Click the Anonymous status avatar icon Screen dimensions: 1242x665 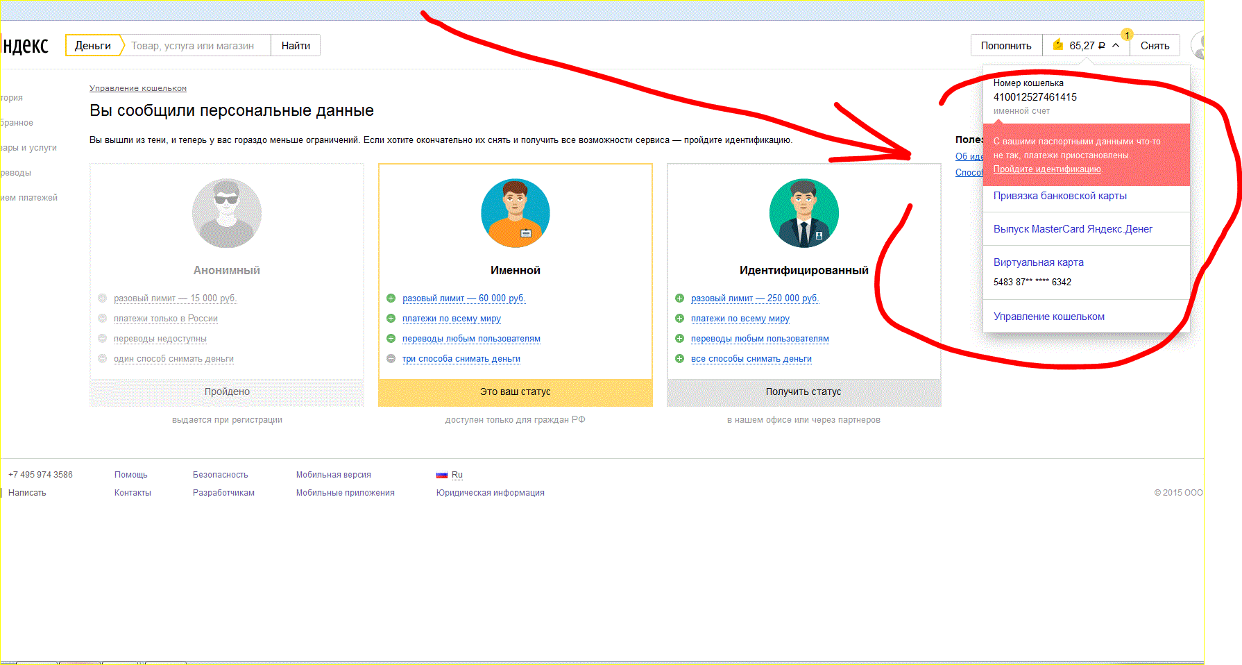(227, 213)
